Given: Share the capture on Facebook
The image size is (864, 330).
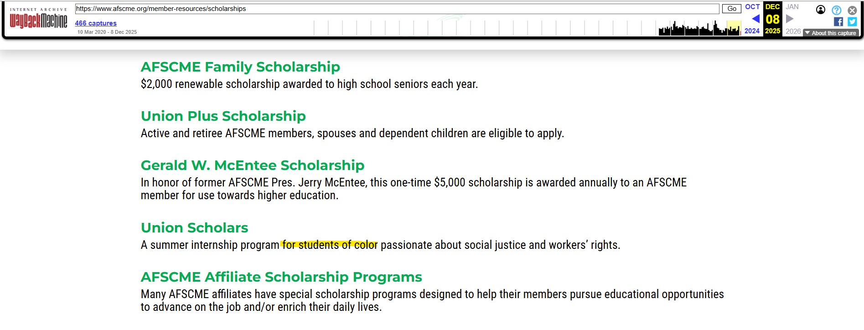Looking at the screenshot, I should 838,22.
